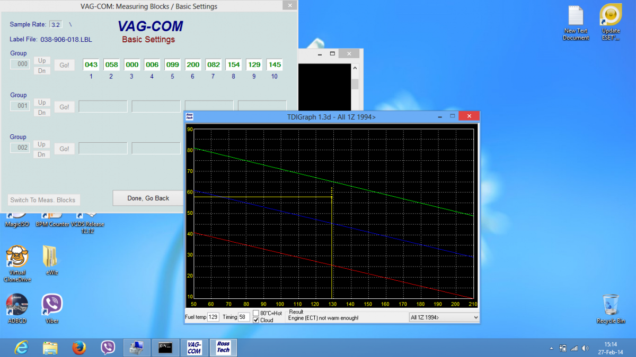Select measuring block value 058 in field 2
This screenshot has height=357, width=636.
111,65
